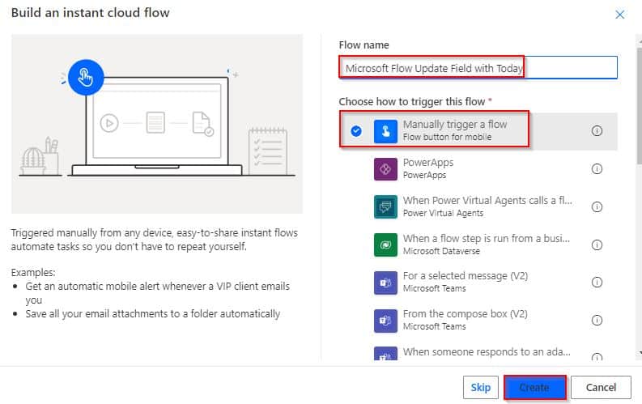Pick When a flow step is run from business text
The height and width of the screenshot is (404, 642).
pos(486,238)
